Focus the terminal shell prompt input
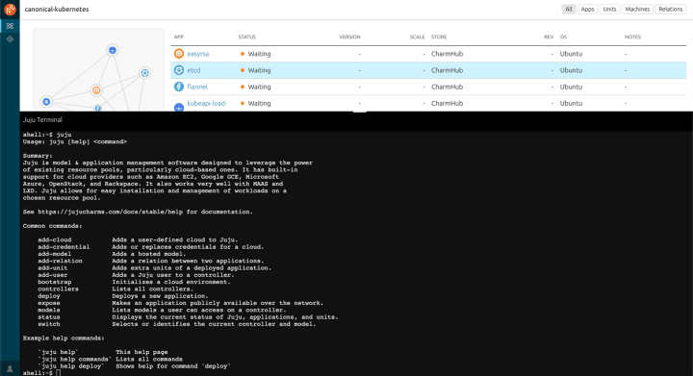 pyautogui.click(x=59, y=373)
